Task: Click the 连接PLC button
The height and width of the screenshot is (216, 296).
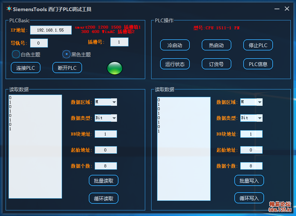Action: tap(26, 68)
